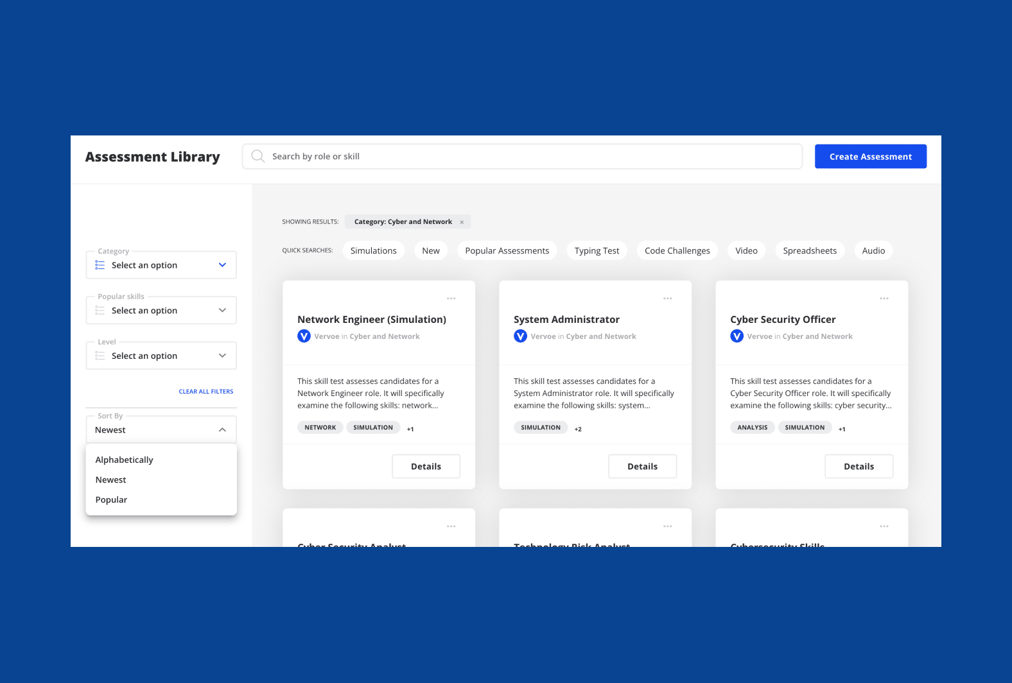Expand the Category dropdown chevron

tap(222, 265)
